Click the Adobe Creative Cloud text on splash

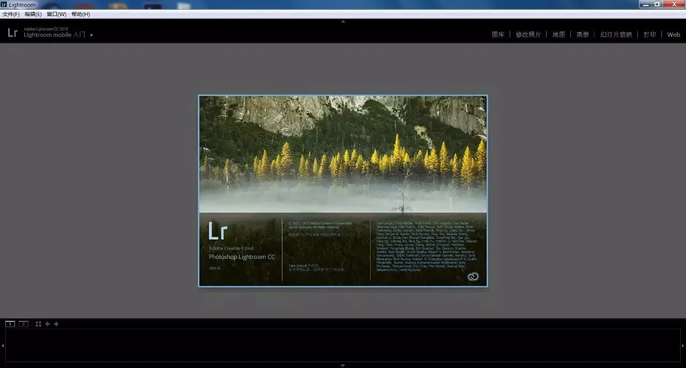click(231, 249)
